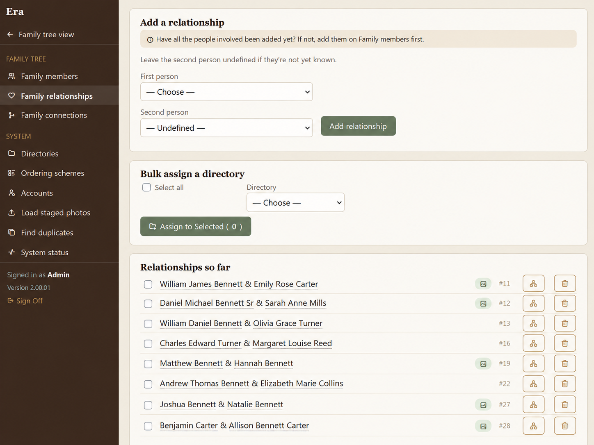Image resolution: width=594 pixels, height=445 pixels.
Task: Select the William Daniel Bennett row checkbox
Action: (x=148, y=324)
